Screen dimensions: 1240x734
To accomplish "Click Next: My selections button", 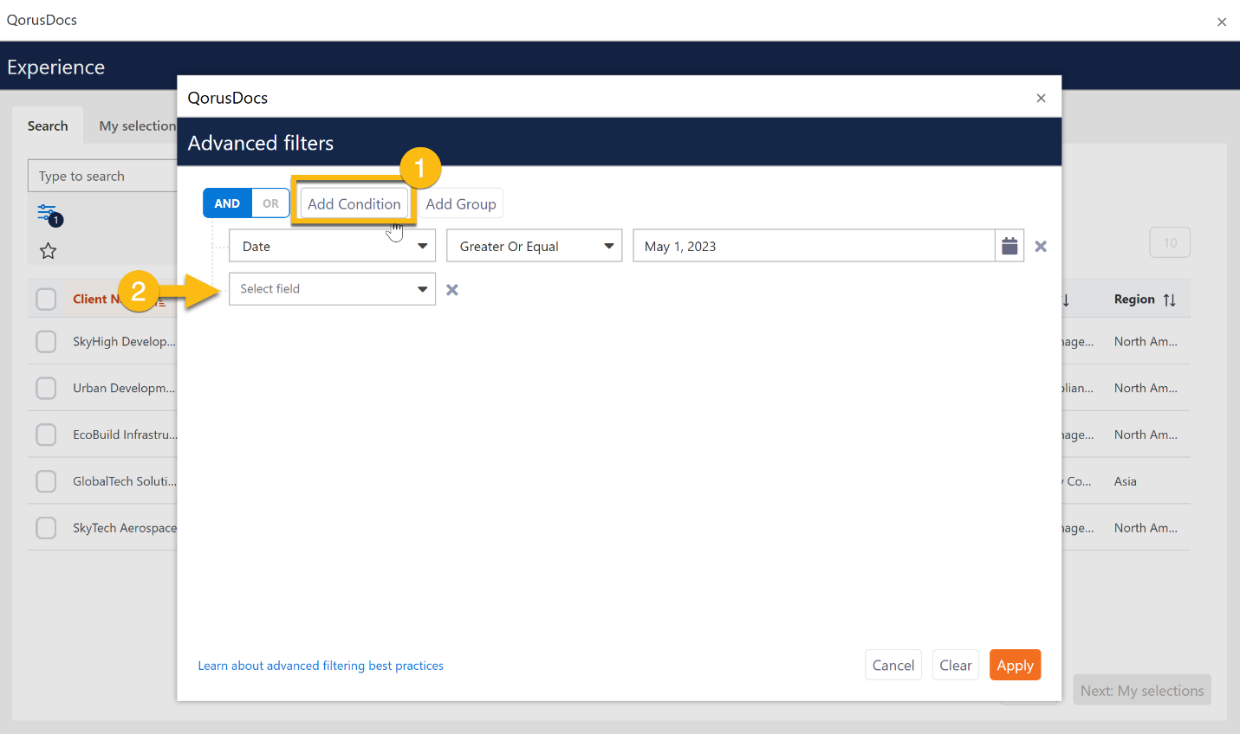I will tap(1142, 691).
